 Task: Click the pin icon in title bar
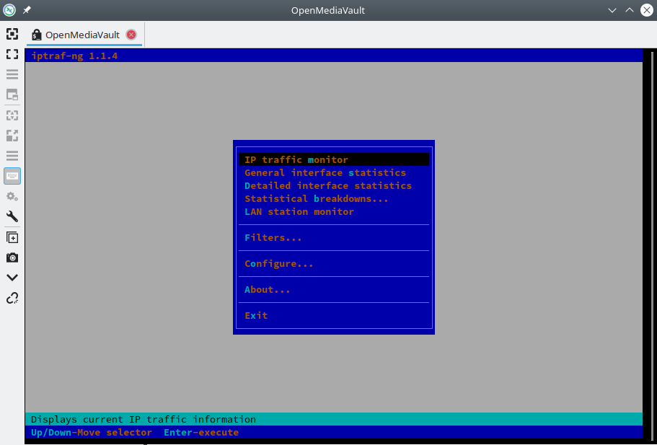pos(27,10)
